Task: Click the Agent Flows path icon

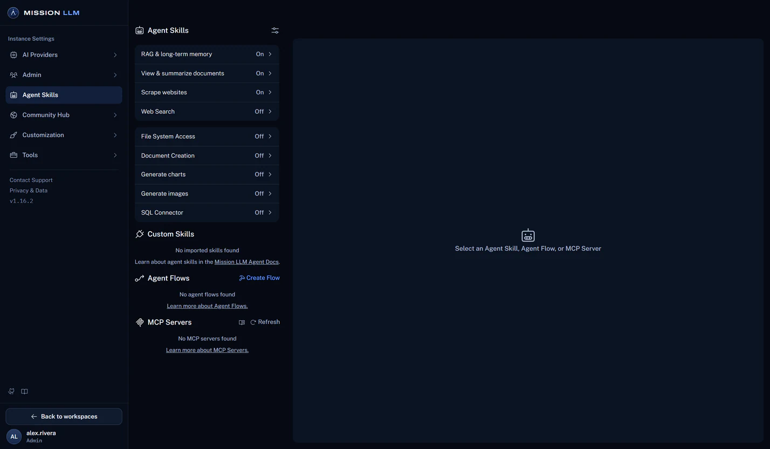Action: (140, 278)
